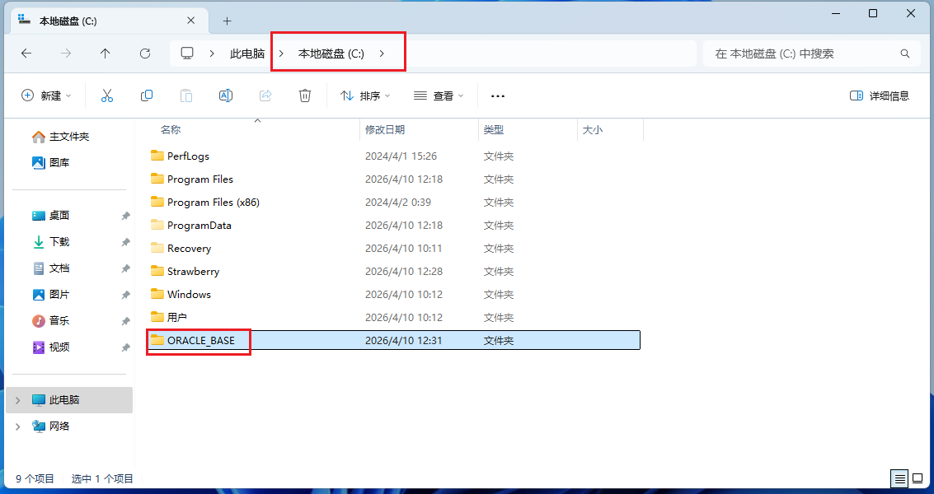The width and height of the screenshot is (934, 494).
Task: Switch to large thumbnails view icon
Action: (x=918, y=478)
